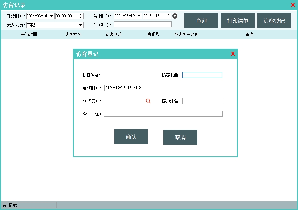Click the 关键字 keyword search field
The height and width of the screenshot is (210, 298).
click(x=143, y=24)
